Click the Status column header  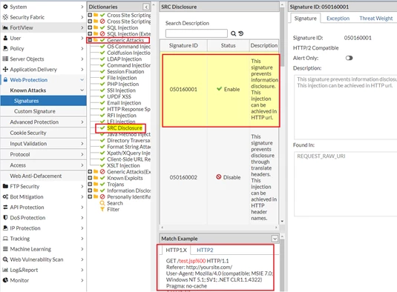[x=228, y=45]
